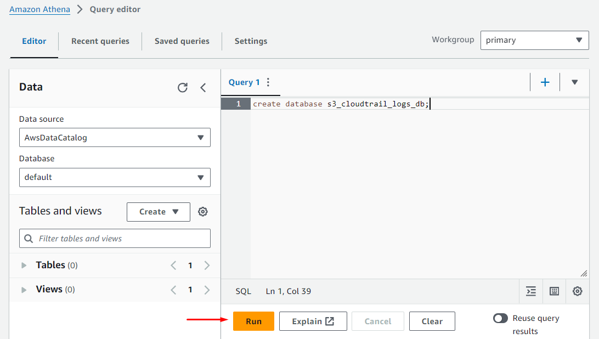The image size is (599, 339).
Task: Open query editor preferences gear
Action: [577, 291]
